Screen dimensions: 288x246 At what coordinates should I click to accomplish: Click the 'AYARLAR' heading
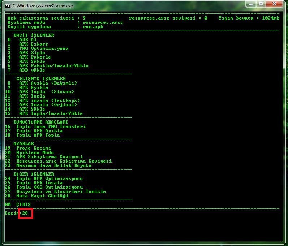23,143
